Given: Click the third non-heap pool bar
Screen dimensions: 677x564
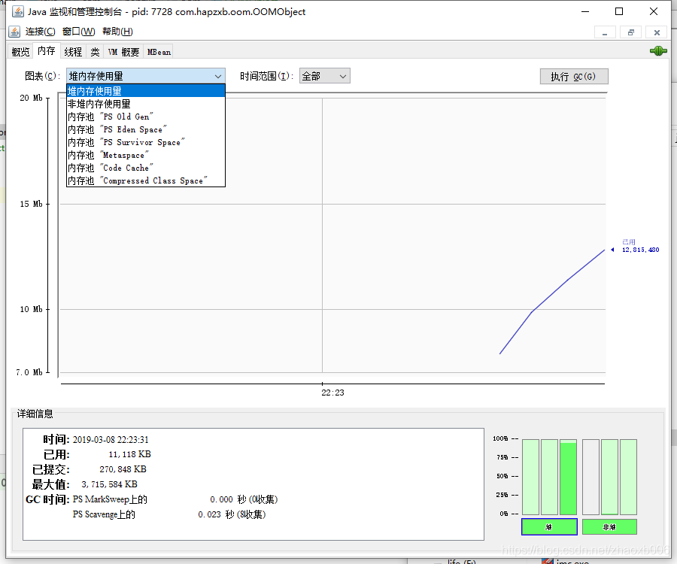Looking at the screenshot, I should [x=628, y=477].
